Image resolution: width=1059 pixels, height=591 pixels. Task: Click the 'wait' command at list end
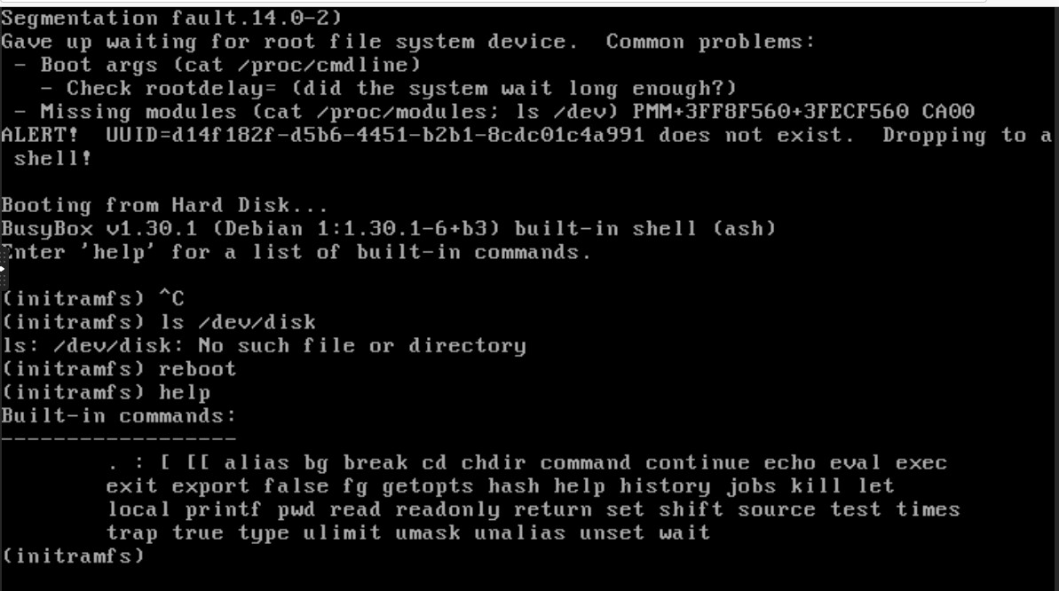click(x=684, y=533)
